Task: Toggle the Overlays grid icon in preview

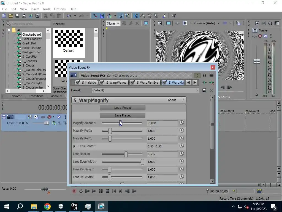Action: (225, 23)
